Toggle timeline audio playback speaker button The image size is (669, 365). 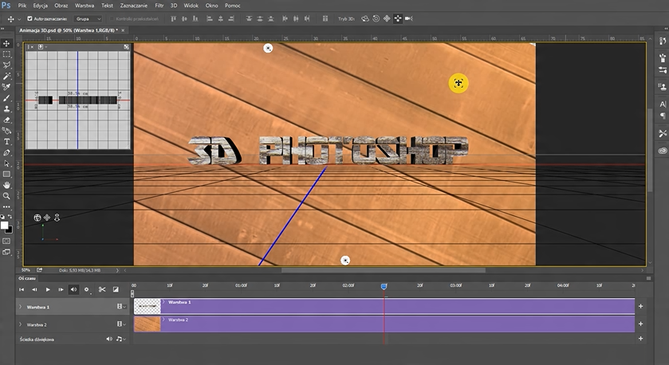tap(73, 289)
